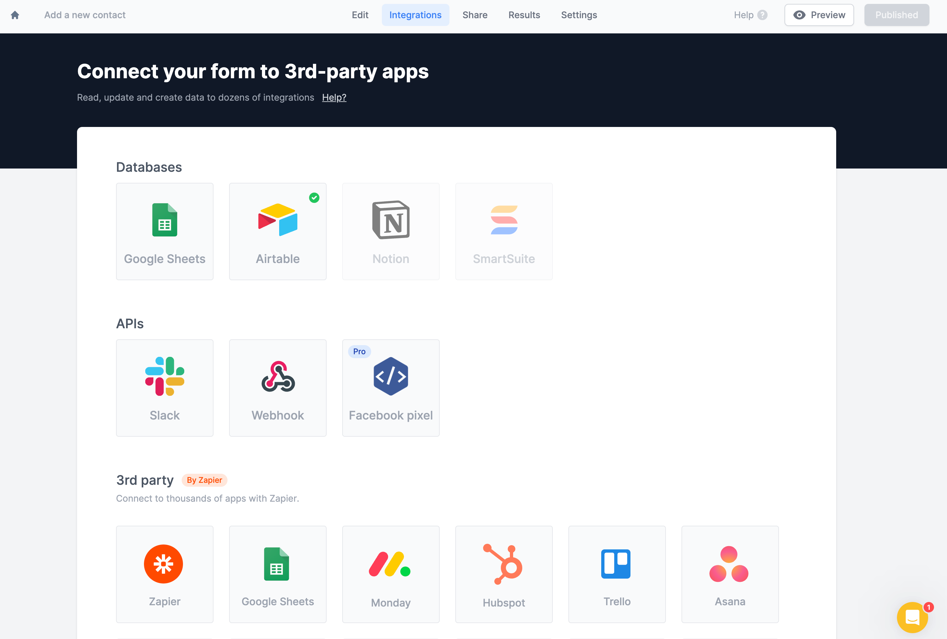Screen dimensions: 947x639
Task: Go to the home icon
Action: [x=15, y=15]
